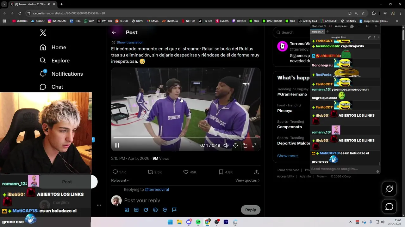Reload the page in Chrome
The height and width of the screenshot is (227, 405).
[x=20, y=13]
